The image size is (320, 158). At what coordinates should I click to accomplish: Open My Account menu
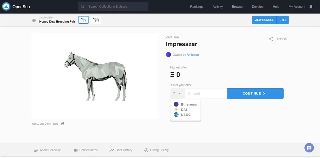pyautogui.click(x=297, y=7)
